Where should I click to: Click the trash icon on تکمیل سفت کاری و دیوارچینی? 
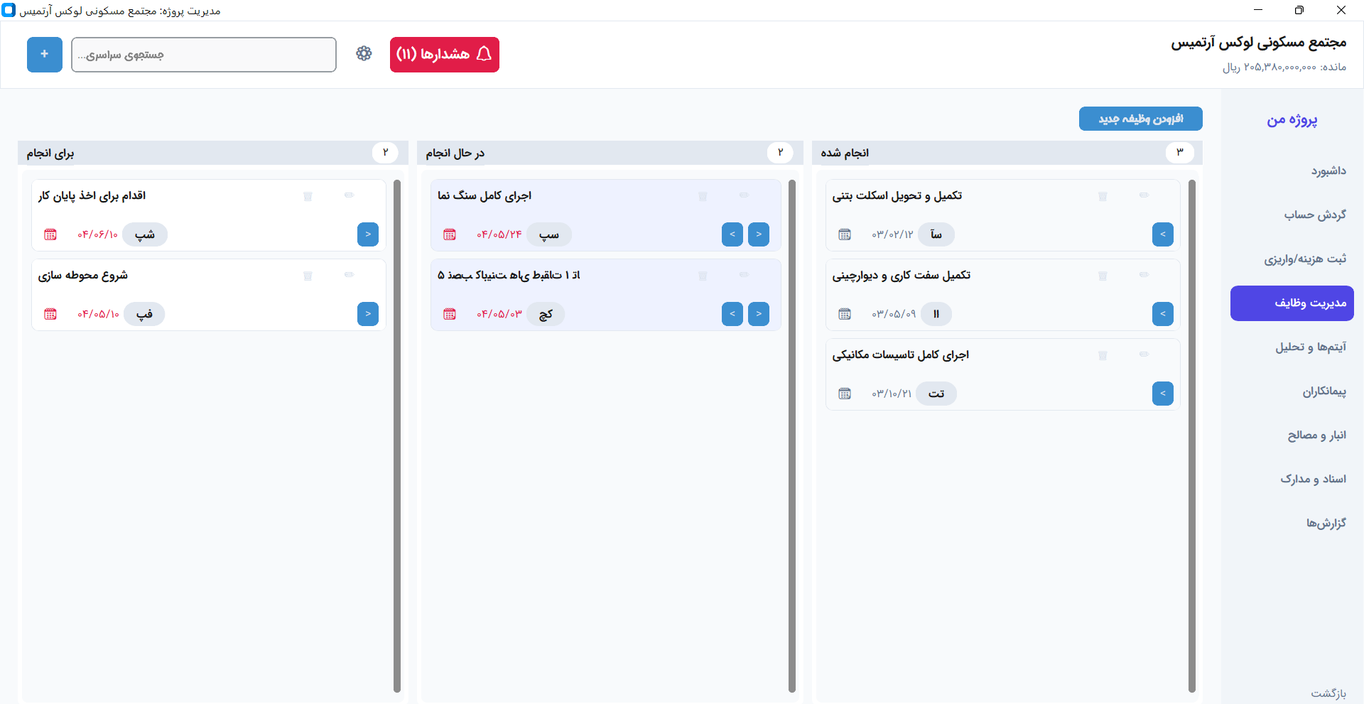pyautogui.click(x=1103, y=276)
